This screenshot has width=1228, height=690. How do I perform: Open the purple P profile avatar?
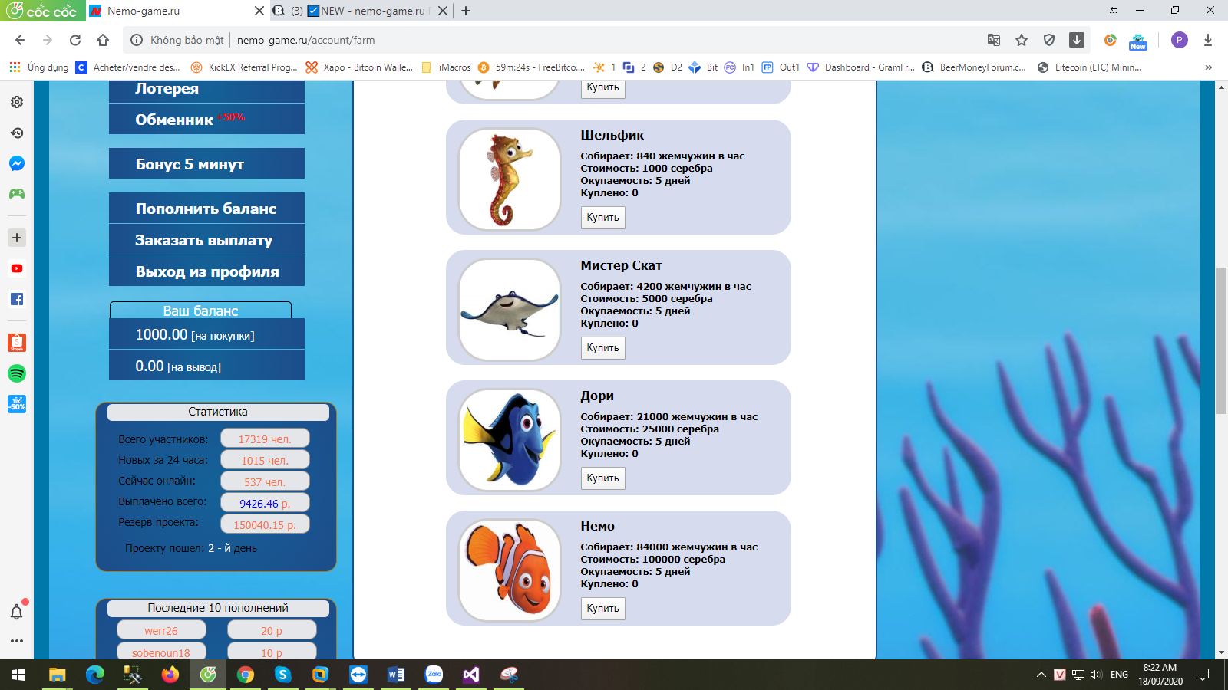pos(1180,40)
